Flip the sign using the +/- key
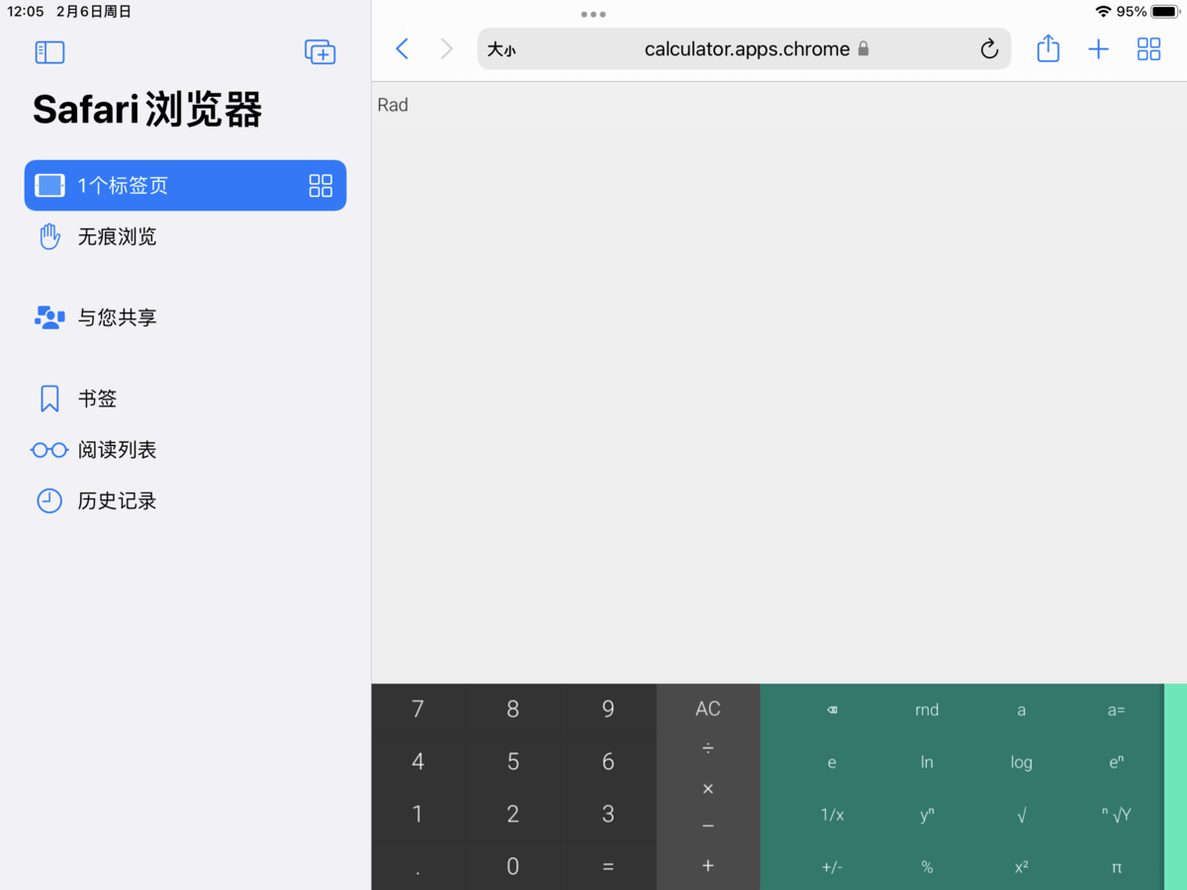Viewport: 1187px width, 890px height. tap(832, 867)
